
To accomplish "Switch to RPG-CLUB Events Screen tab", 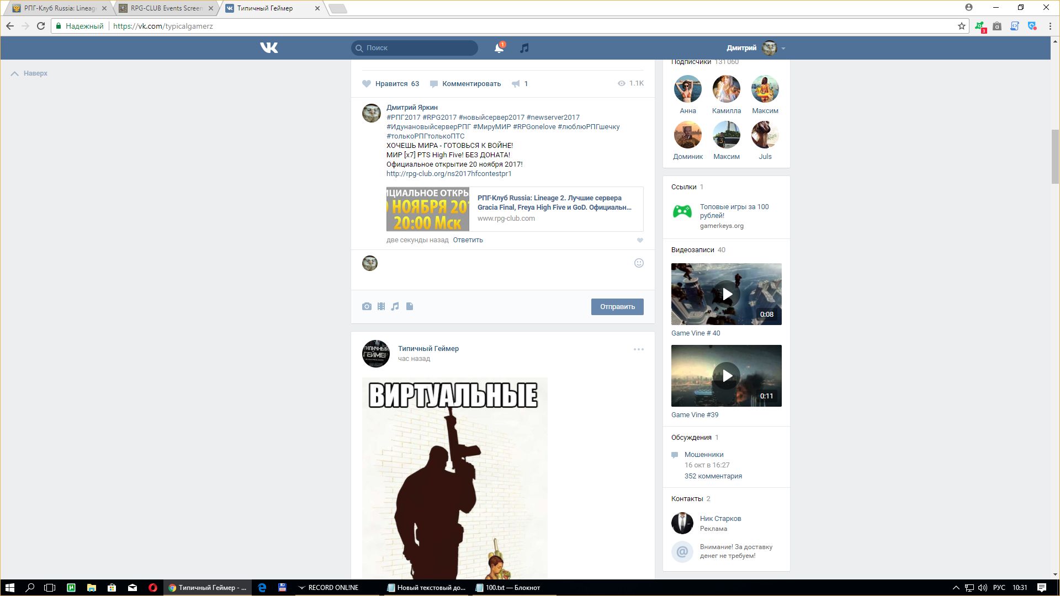I will pyautogui.click(x=166, y=8).
